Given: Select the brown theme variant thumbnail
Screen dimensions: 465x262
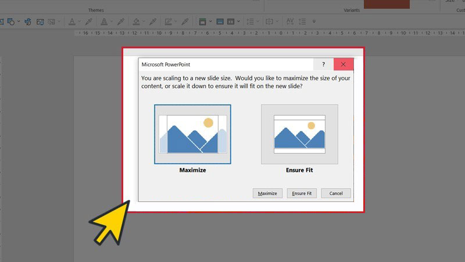Looking at the screenshot, I should click(387, 4).
